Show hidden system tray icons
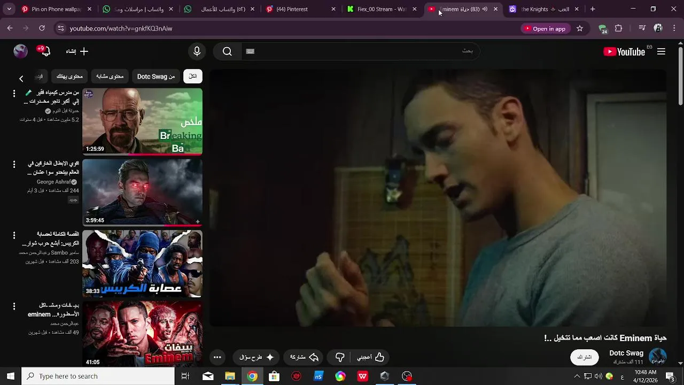This screenshot has height=385, width=684. [x=577, y=376]
